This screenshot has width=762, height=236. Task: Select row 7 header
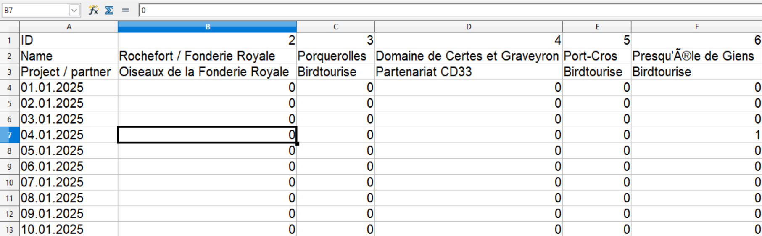(10, 135)
